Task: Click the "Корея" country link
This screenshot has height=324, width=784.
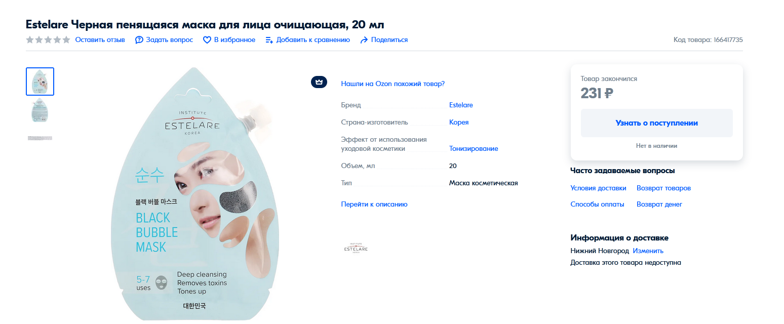Action: tap(459, 122)
